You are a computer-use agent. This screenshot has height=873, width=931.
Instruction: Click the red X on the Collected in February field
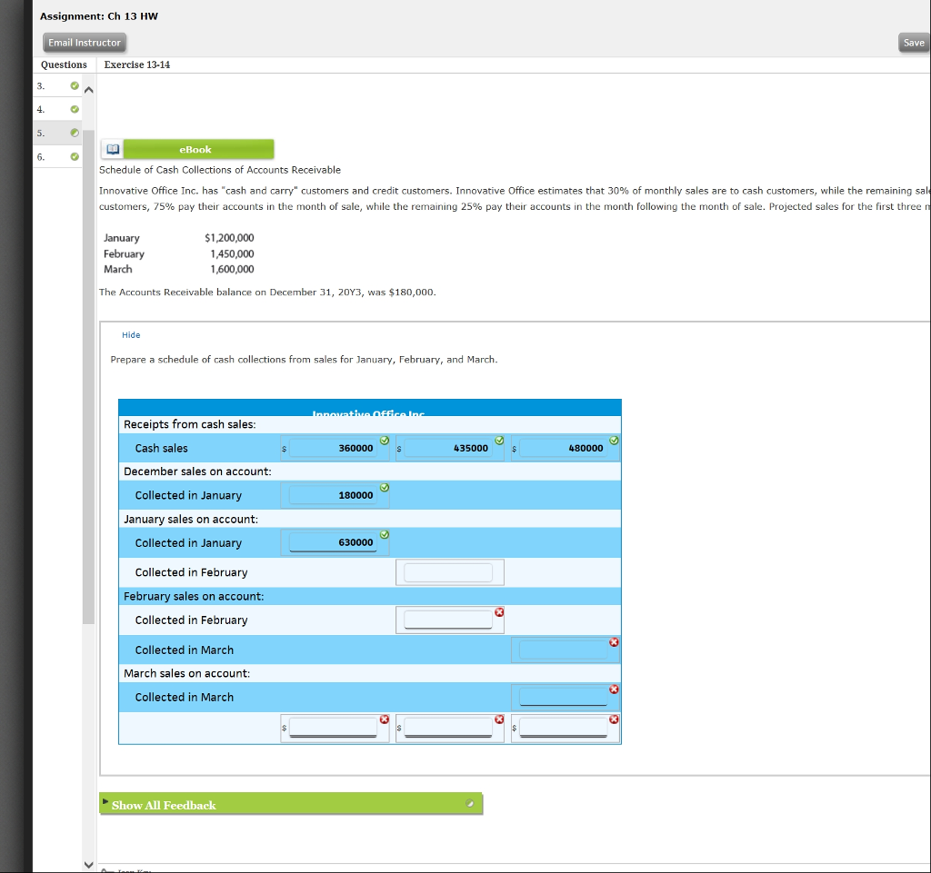tap(499, 613)
